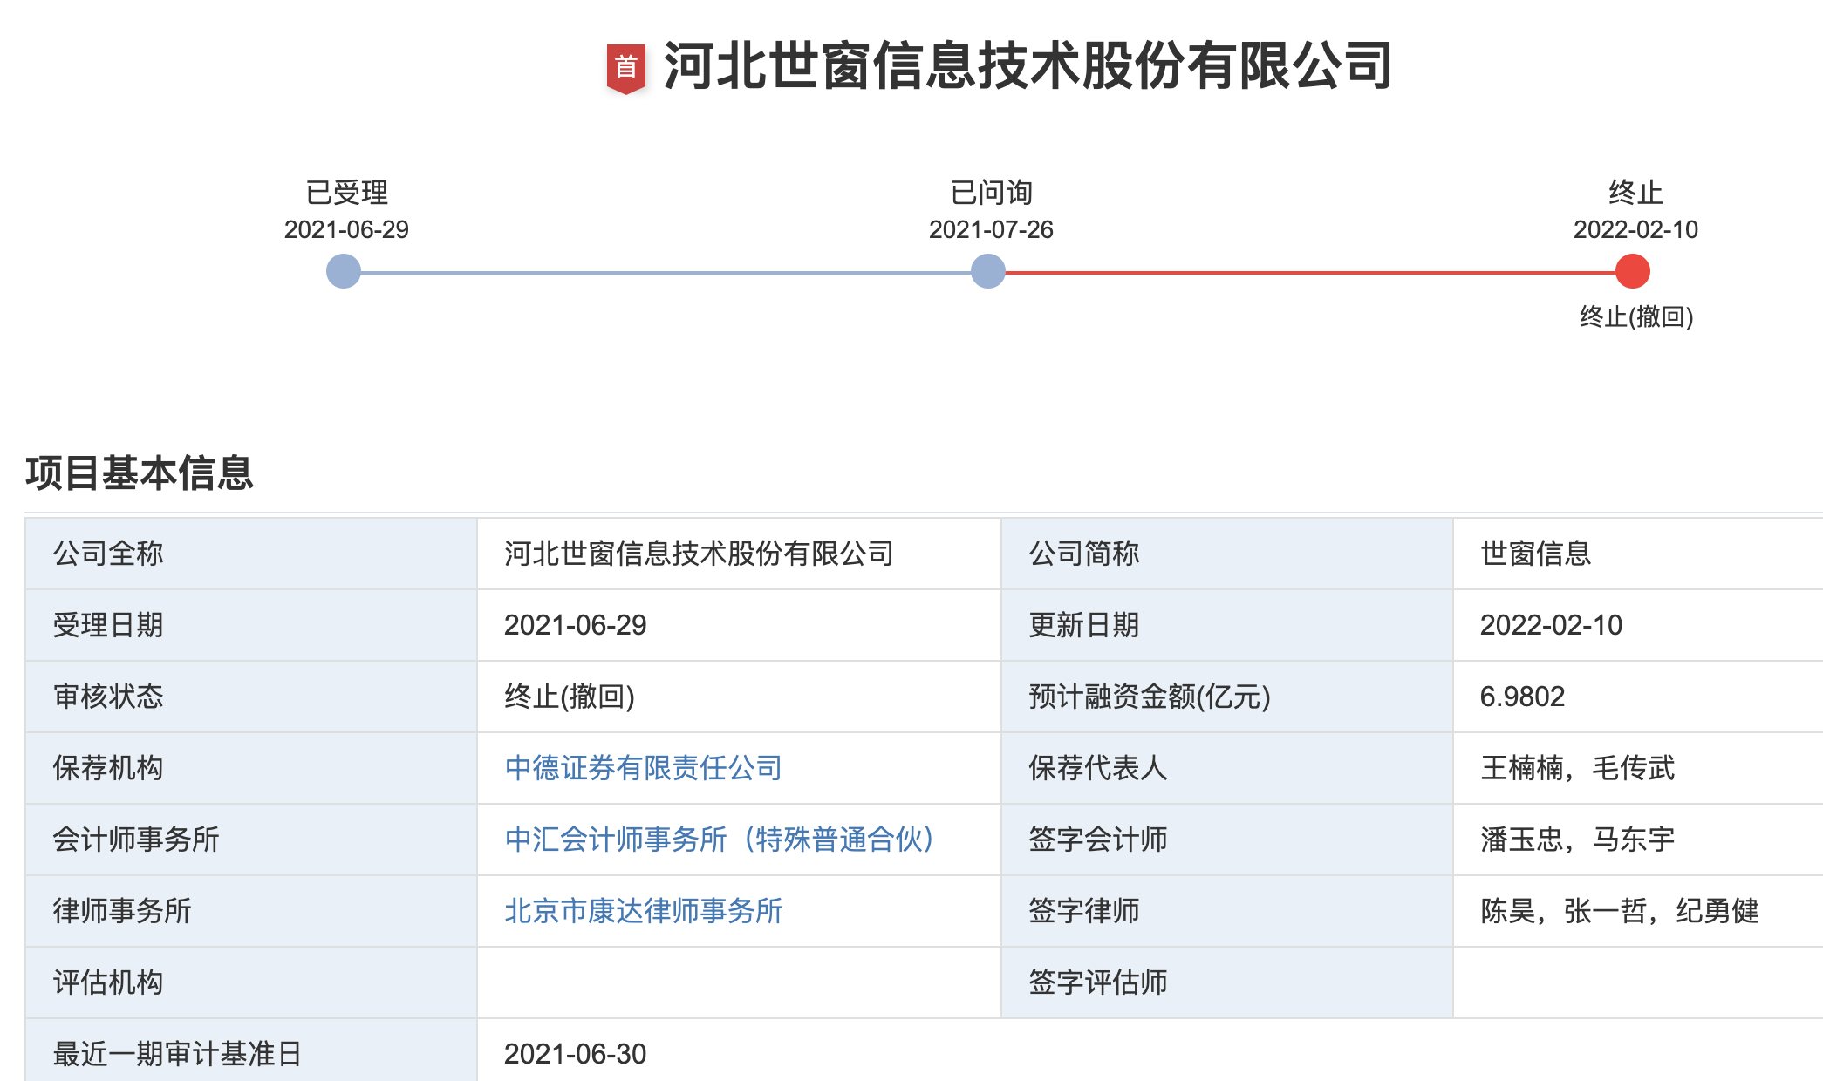Click the 更新日期 value 2022-02-10
This screenshot has width=1823, height=1081.
[x=1551, y=625]
